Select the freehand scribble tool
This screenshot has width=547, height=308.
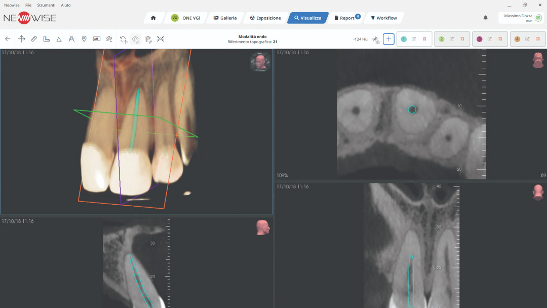[109, 39]
